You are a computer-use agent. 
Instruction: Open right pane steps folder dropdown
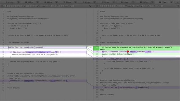(118, 6)
